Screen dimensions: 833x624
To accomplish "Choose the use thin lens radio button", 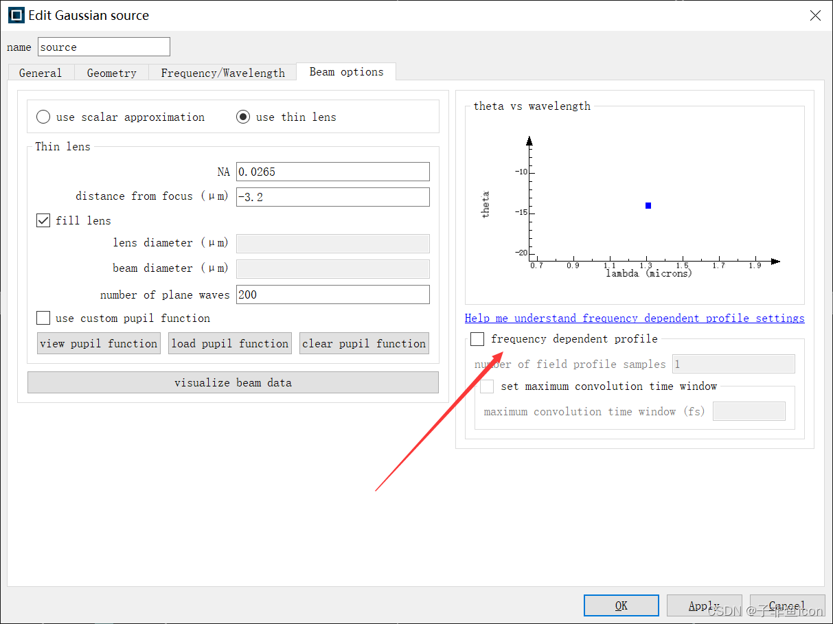I will click(x=243, y=117).
